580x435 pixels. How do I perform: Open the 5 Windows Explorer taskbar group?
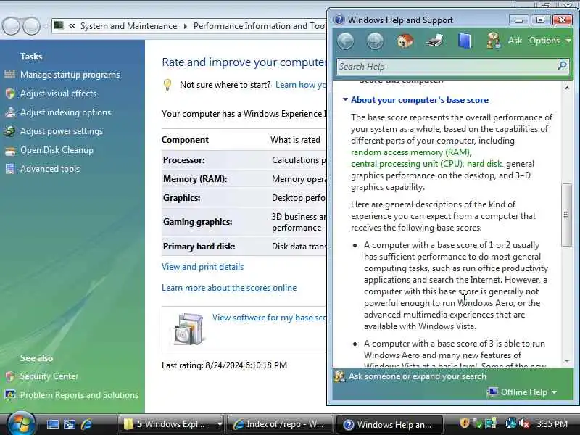(171, 424)
